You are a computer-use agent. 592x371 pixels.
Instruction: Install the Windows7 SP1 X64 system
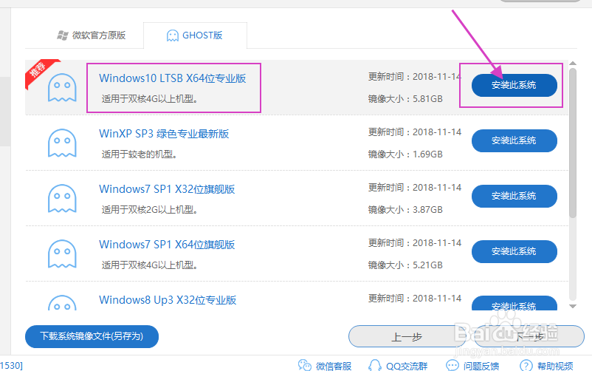(x=514, y=251)
